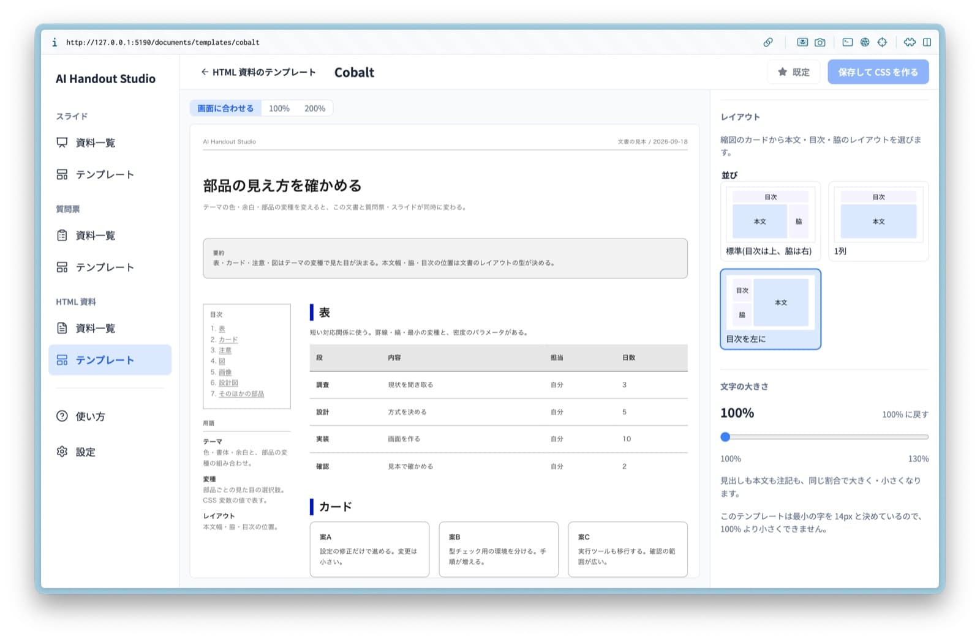Switch preview zoom to 200%
Screen dimensions: 980x640
315,108
